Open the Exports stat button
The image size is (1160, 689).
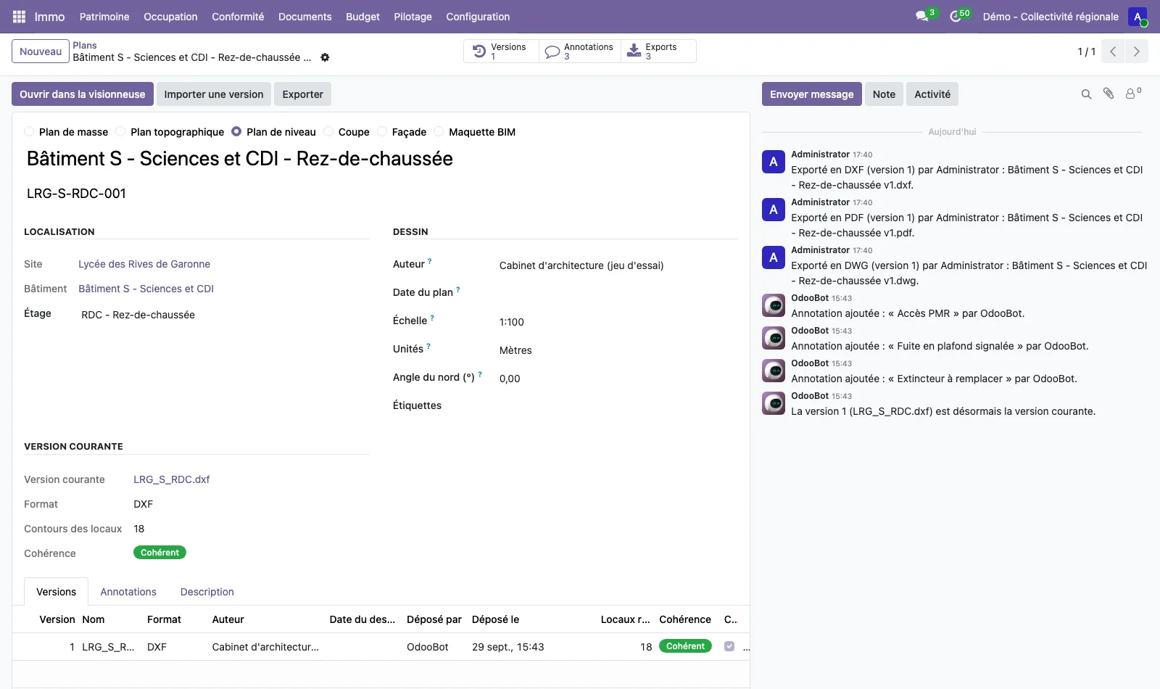click(658, 51)
